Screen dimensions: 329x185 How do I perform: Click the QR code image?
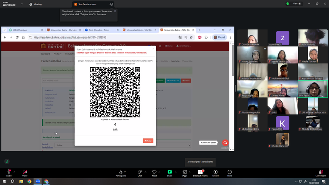(115, 92)
